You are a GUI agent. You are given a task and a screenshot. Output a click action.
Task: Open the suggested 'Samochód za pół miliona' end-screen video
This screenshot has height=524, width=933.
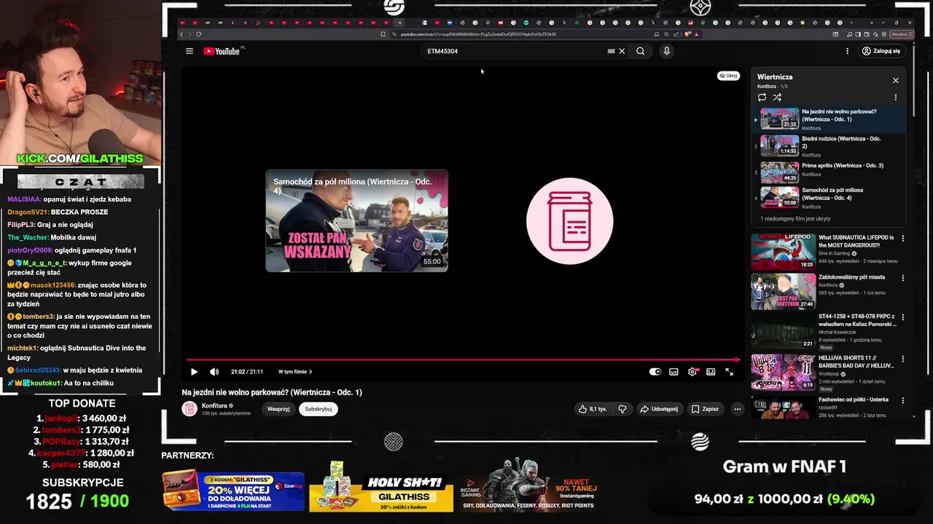pyautogui.click(x=356, y=221)
